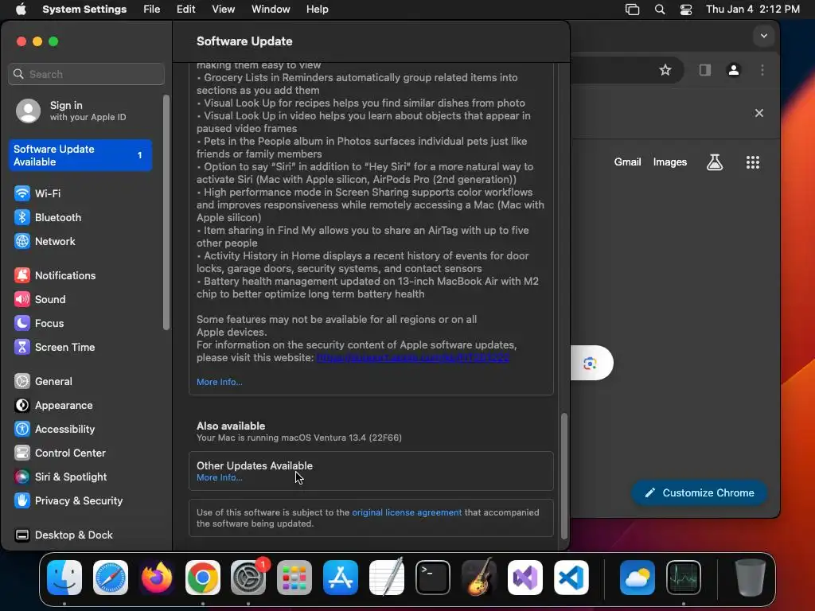Open the Help menu
The width and height of the screenshot is (815, 611).
(317, 10)
